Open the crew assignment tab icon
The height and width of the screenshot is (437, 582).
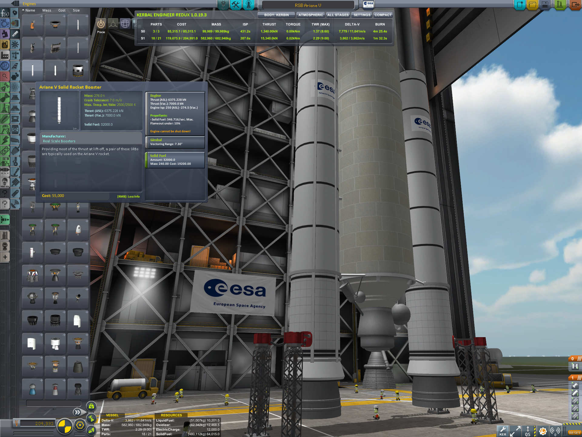pos(248,5)
